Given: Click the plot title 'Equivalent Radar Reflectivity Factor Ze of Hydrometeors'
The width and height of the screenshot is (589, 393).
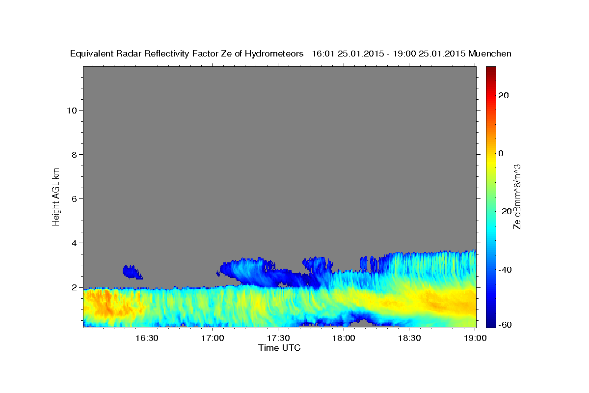Looking at the screenshot, I should click(x=187, y=54).
